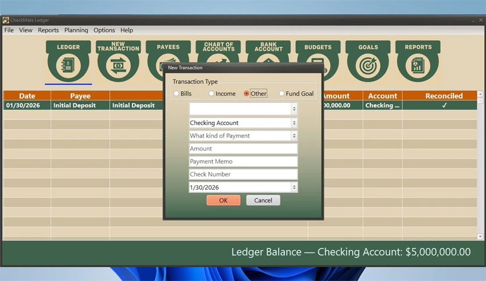
Task: Open the Payees toolbar icon
Action: pyautogui.click(x=168, y=51)
